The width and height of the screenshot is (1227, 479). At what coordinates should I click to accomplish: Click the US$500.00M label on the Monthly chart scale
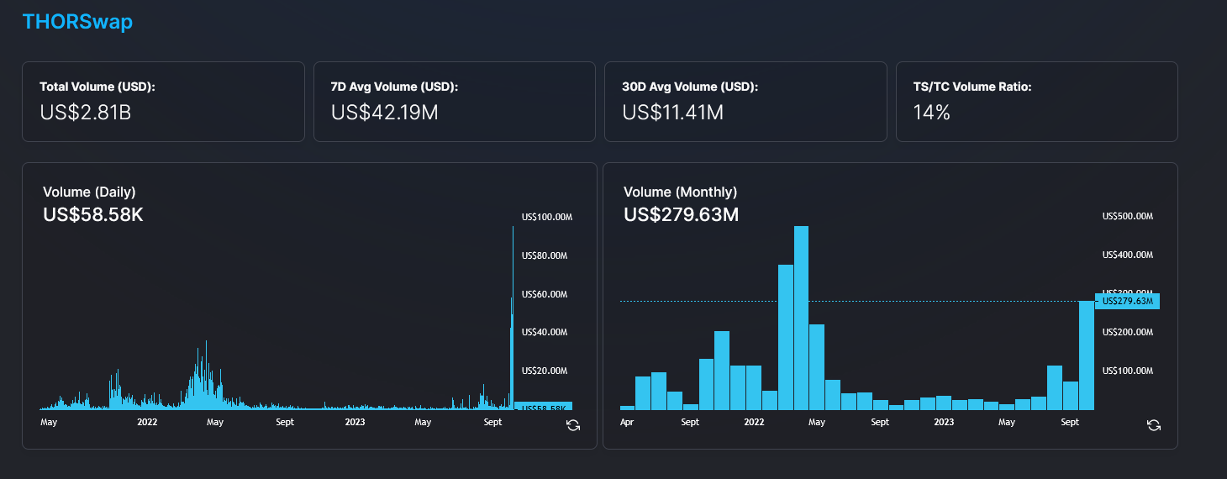[x=1127, y=216]
